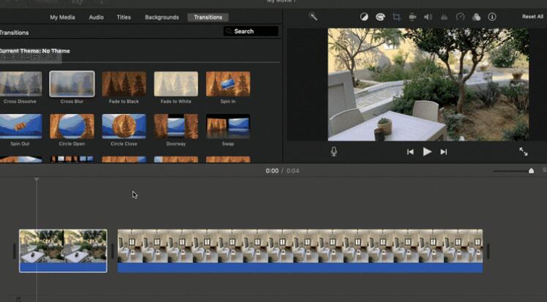
Task: Switch to the Backgrounds tab
Action: pyautogui.click(x=162, y=17)
